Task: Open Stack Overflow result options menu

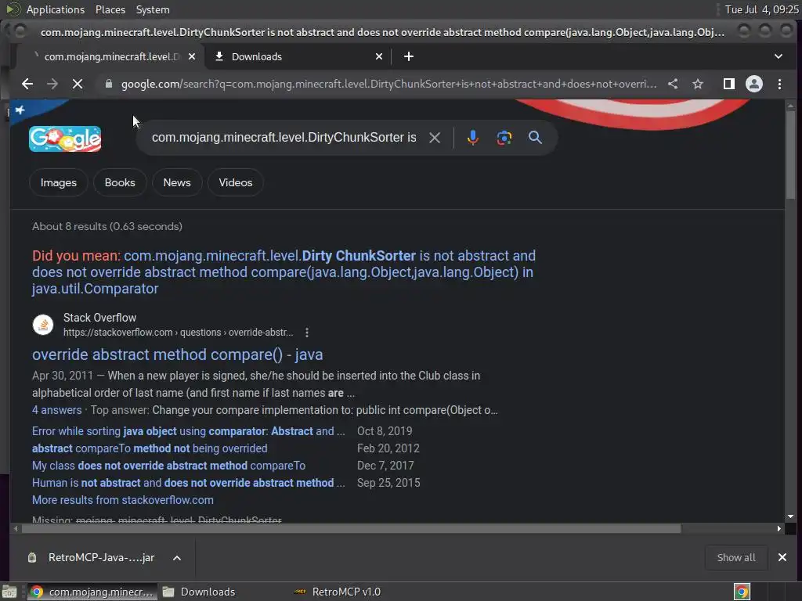Action: click(x=307, y=333)
